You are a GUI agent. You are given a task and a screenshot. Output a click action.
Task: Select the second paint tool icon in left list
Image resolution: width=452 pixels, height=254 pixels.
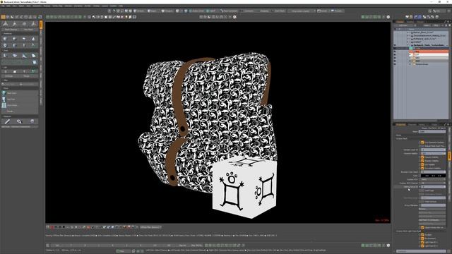tap(4, 99)
